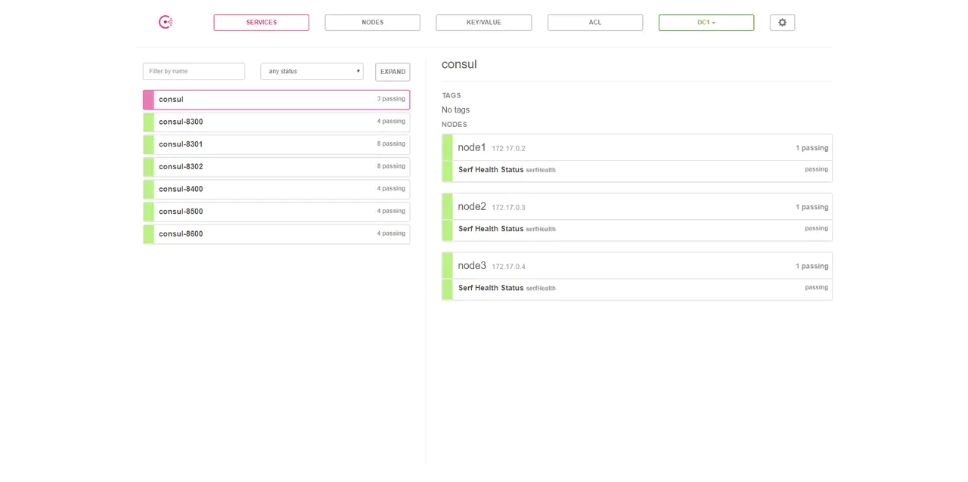The height and width of the screenshot is (482, 968).
Task: Click the 1 passing count for node3
Action: (811, 266)
